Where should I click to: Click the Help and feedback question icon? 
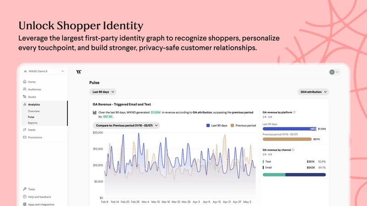(25, 197)
